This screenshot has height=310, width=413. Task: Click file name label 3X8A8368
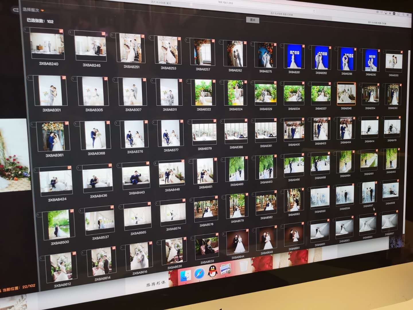coord(96,154)
